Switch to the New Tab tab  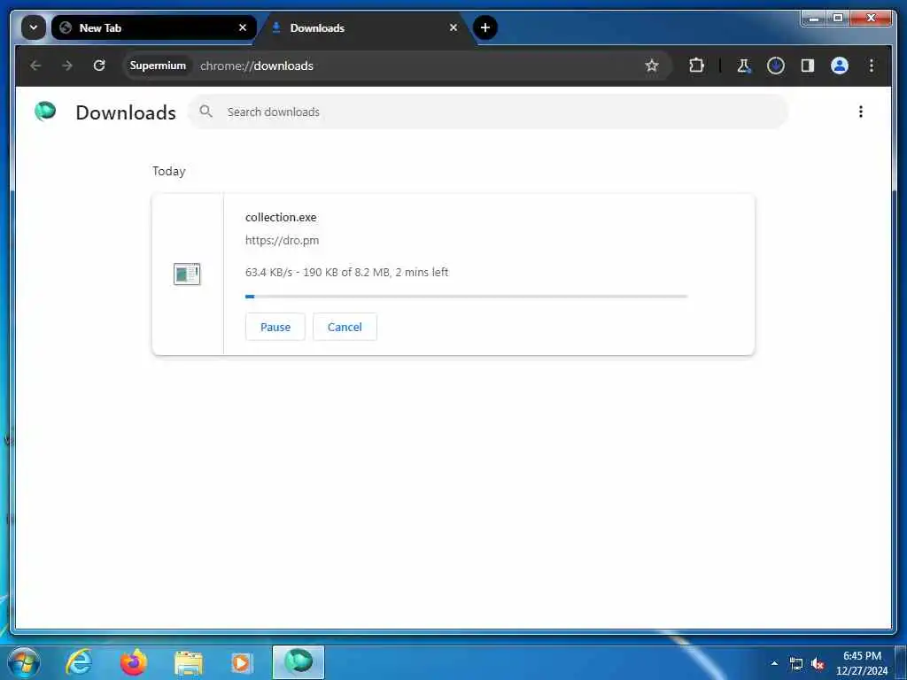[x=153, y=27]
